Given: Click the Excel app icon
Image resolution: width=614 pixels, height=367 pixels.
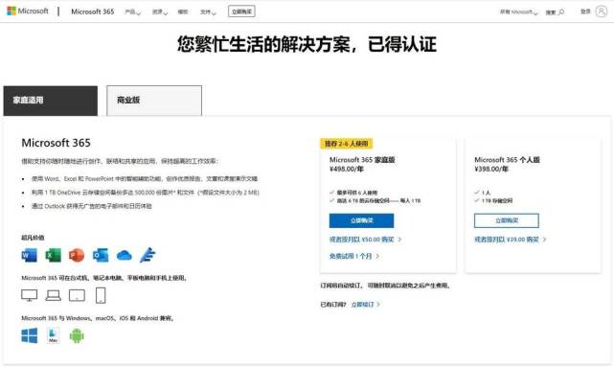Looking at the screenshot, I should click(54, 256).
